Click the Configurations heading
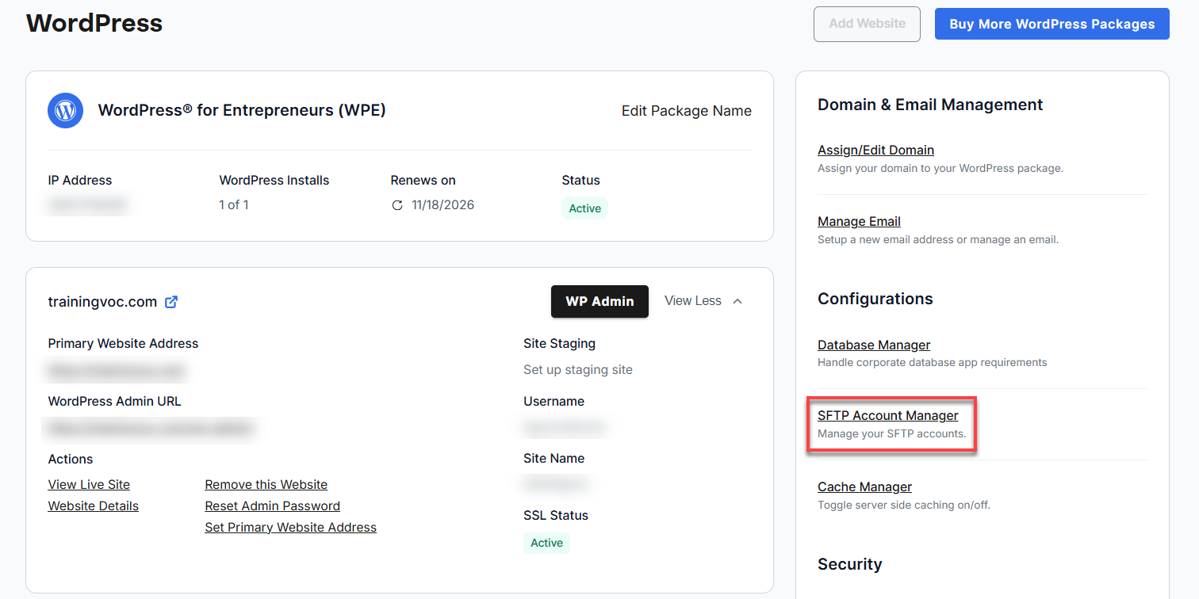1199x599 pixels. pos(875,299)
